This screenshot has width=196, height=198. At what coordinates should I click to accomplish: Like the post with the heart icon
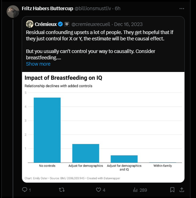(98, 190)
